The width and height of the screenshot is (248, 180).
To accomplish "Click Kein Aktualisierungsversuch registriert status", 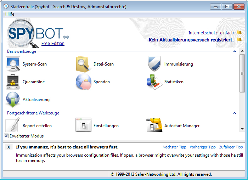I will click(x=191, y=40).
